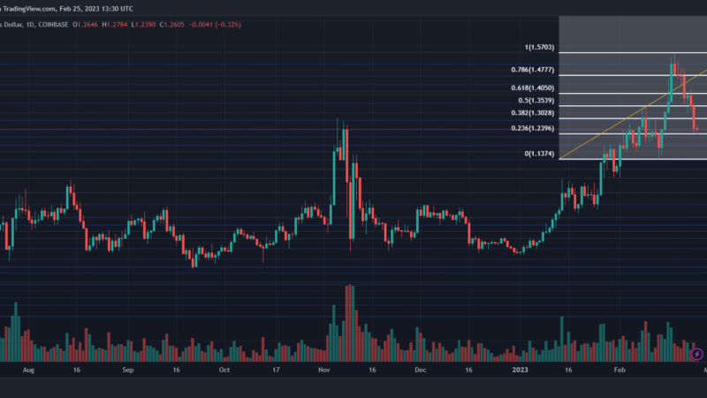The height and width of the screenshot is (398, 707).
Task: Click the close value C1.2605
Action: point(171,25)
